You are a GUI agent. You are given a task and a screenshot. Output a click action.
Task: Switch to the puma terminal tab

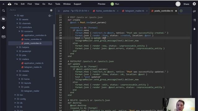75,11
